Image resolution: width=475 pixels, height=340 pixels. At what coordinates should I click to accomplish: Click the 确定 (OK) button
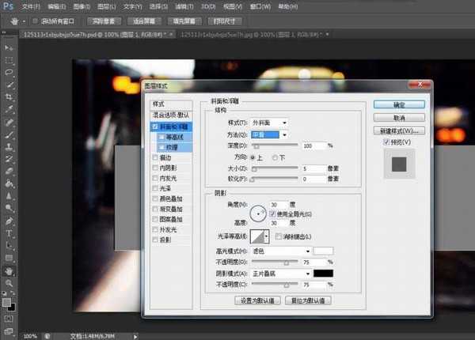tap(399, 104)
